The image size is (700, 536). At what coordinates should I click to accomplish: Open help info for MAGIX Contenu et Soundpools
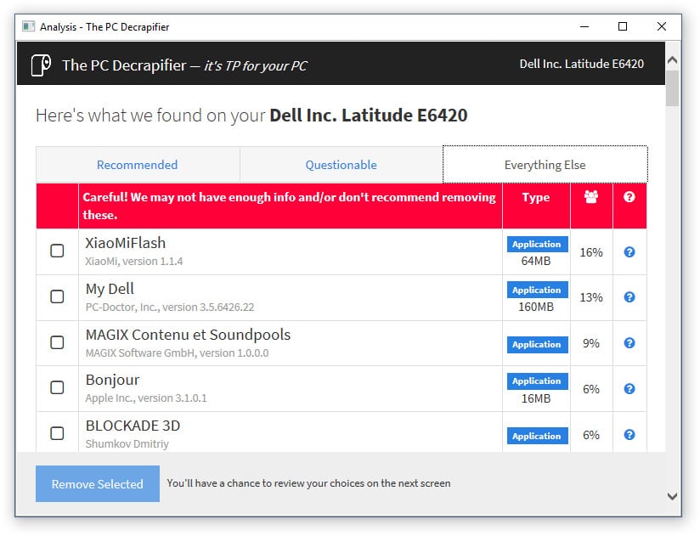click(x=629, y=343)
